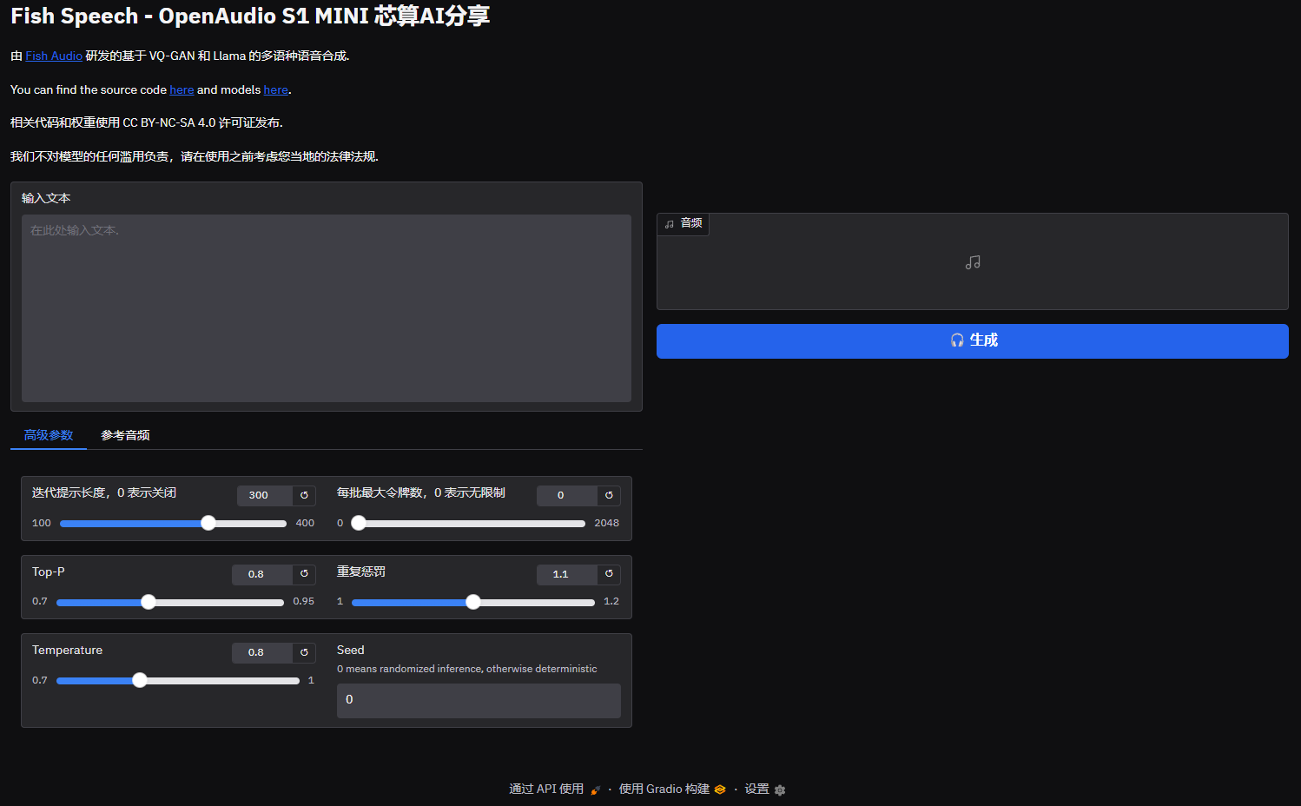Reset the iterative prompt length value

click(304, 495)
